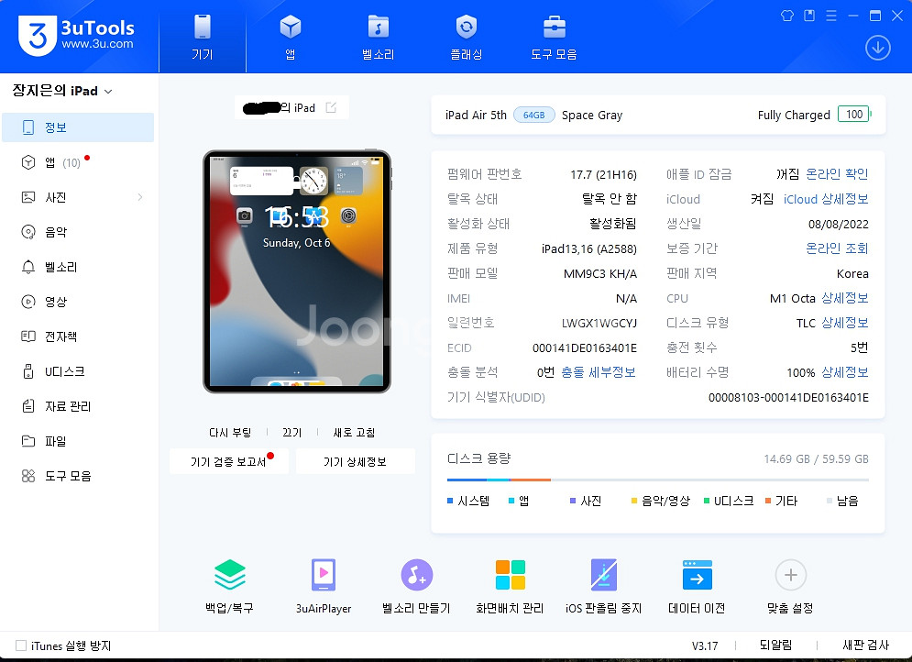Click serial number LWGX1WGCYJ
The image size is (912, 662).
[x=599, y=323]
